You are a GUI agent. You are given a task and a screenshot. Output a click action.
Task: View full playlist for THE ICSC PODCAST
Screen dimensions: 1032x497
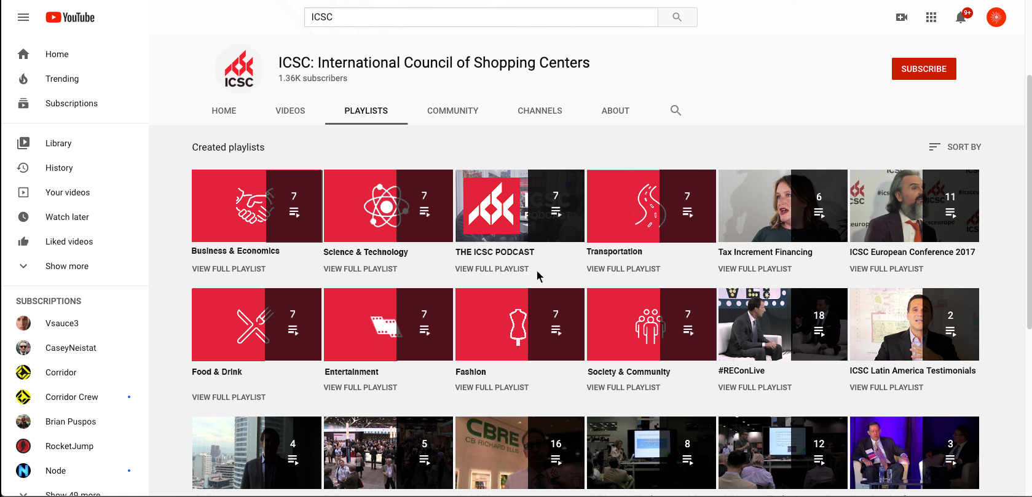tap(492, 269)
